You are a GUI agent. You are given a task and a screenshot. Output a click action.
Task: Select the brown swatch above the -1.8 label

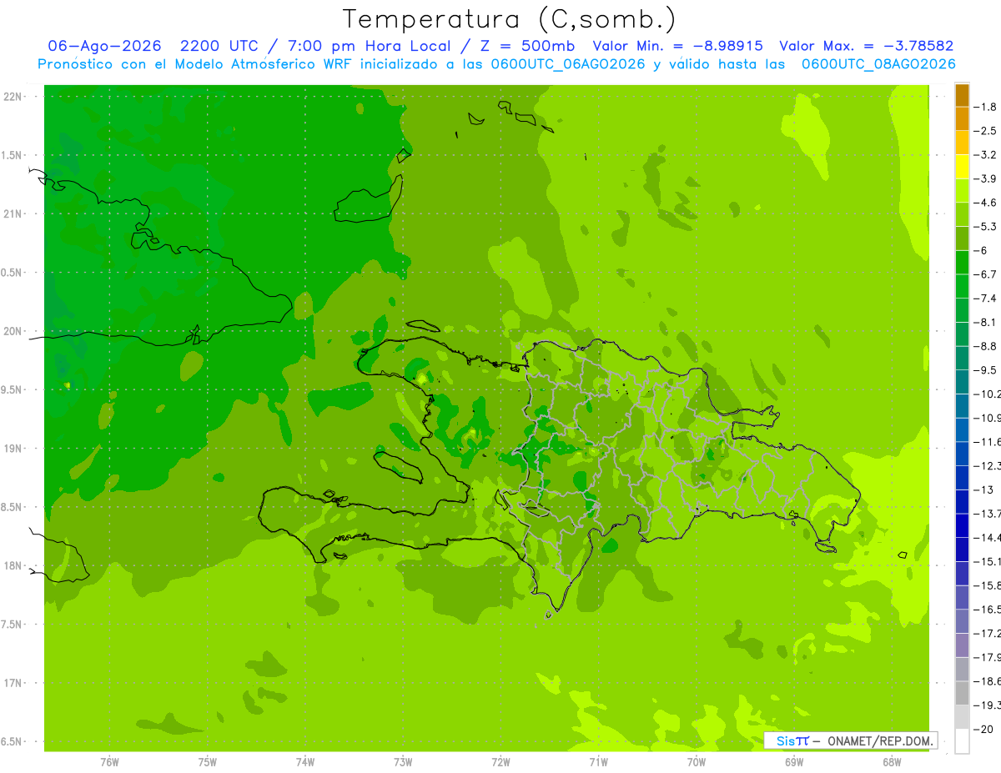(x=962, y=95)
